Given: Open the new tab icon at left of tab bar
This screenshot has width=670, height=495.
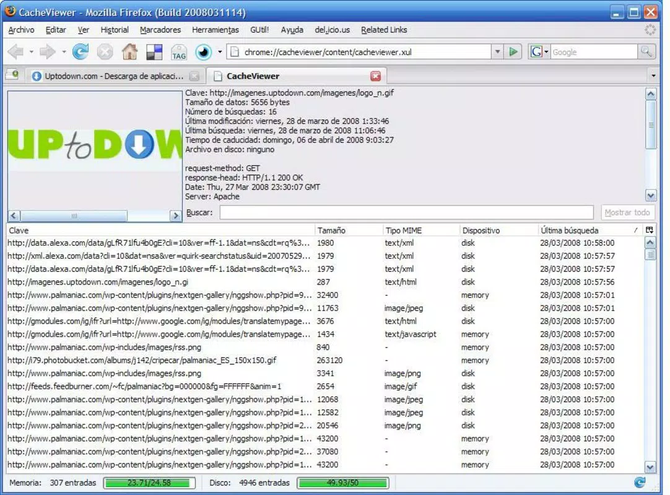Looking at the screenshot, I should pos(13,75).
